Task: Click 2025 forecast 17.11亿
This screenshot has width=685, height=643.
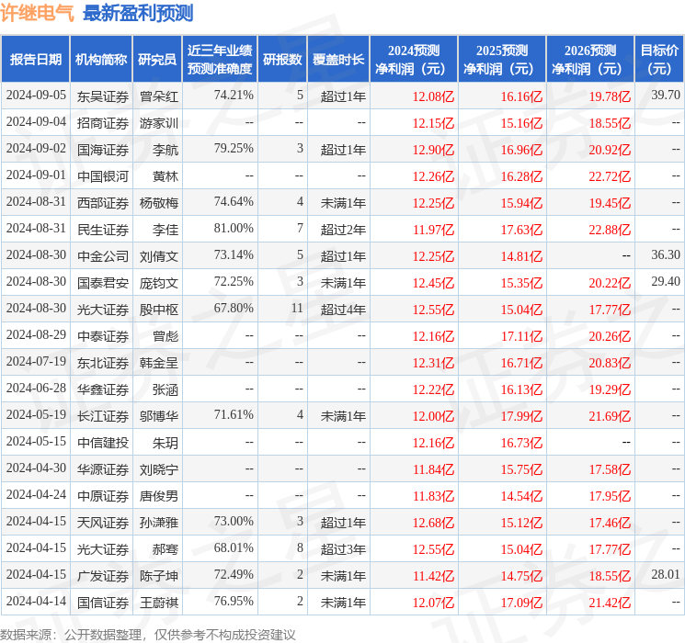Action: tap(521, 336)
